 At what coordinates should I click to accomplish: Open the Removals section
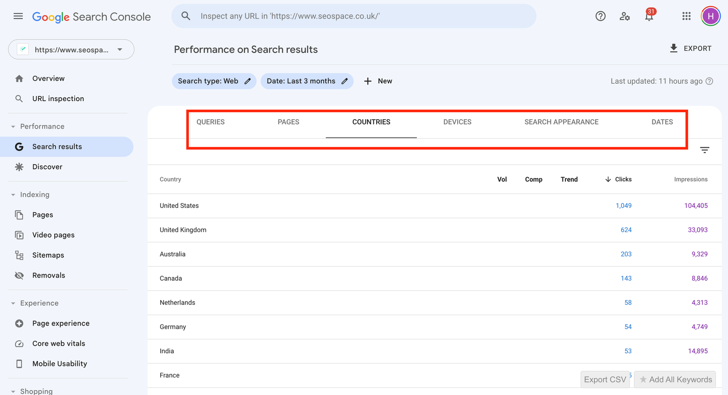(49, 275)
